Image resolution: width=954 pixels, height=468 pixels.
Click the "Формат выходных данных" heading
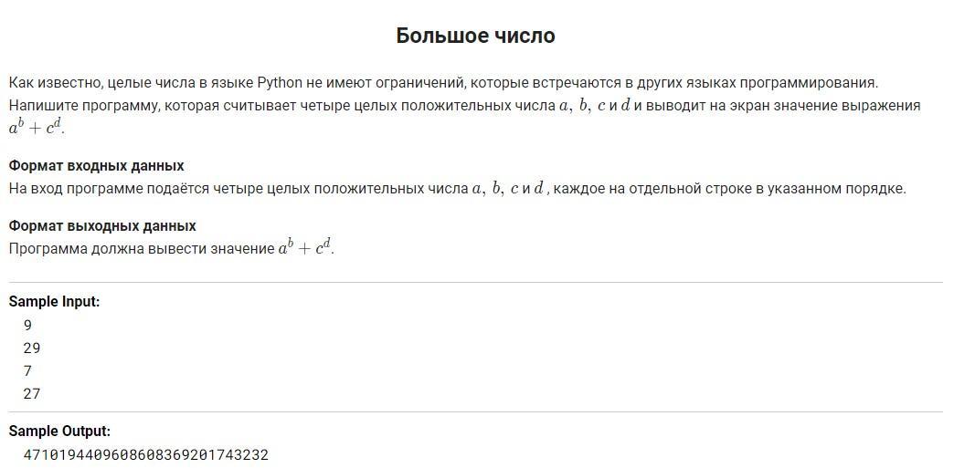(x=102, y=225)
